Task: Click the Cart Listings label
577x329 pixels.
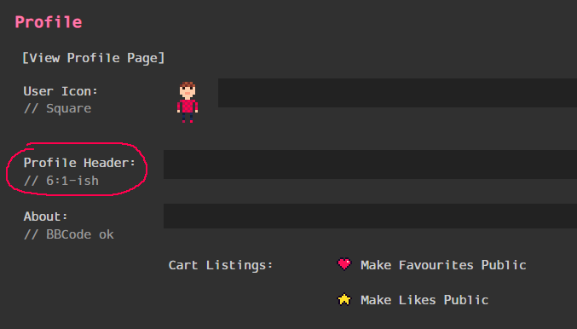Action: 221,265
